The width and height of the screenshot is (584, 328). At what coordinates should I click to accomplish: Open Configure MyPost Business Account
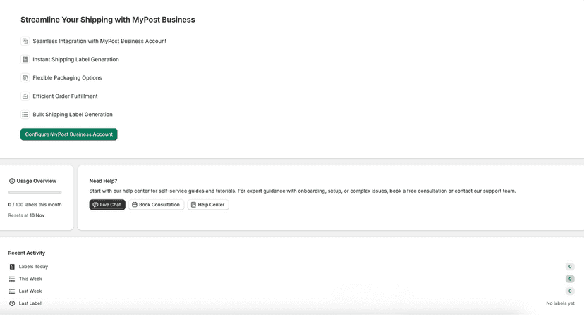69,134
